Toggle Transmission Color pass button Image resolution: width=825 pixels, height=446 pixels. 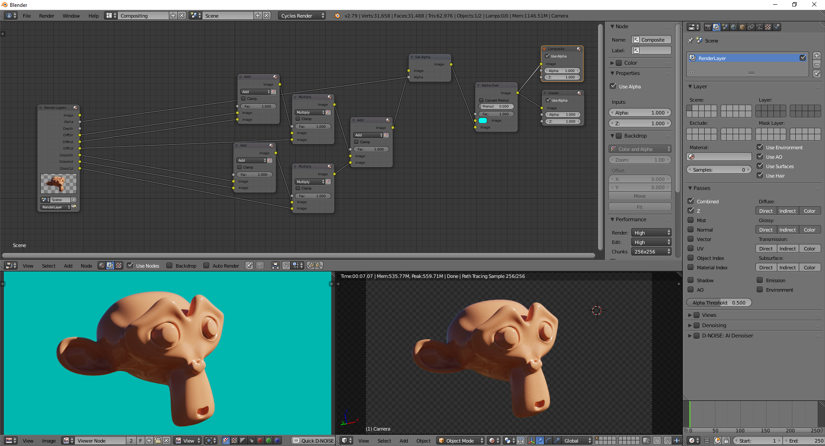coord(810,248)
